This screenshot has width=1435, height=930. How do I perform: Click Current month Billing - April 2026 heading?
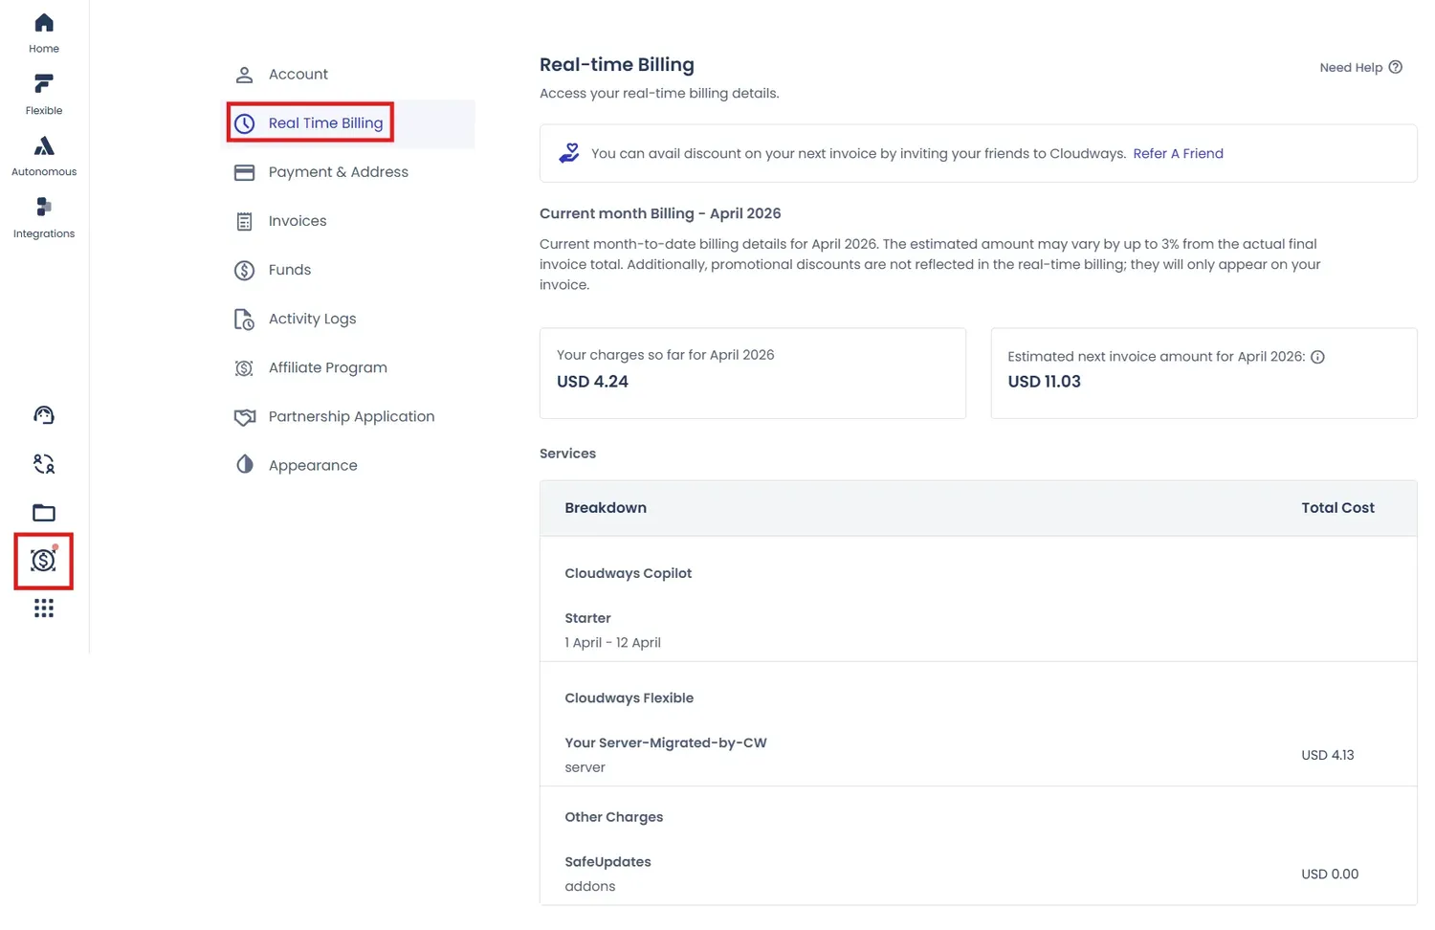pos(660,213)
